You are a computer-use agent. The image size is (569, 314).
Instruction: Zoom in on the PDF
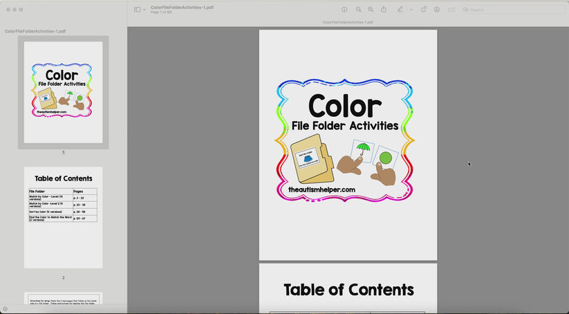(371, 10)
